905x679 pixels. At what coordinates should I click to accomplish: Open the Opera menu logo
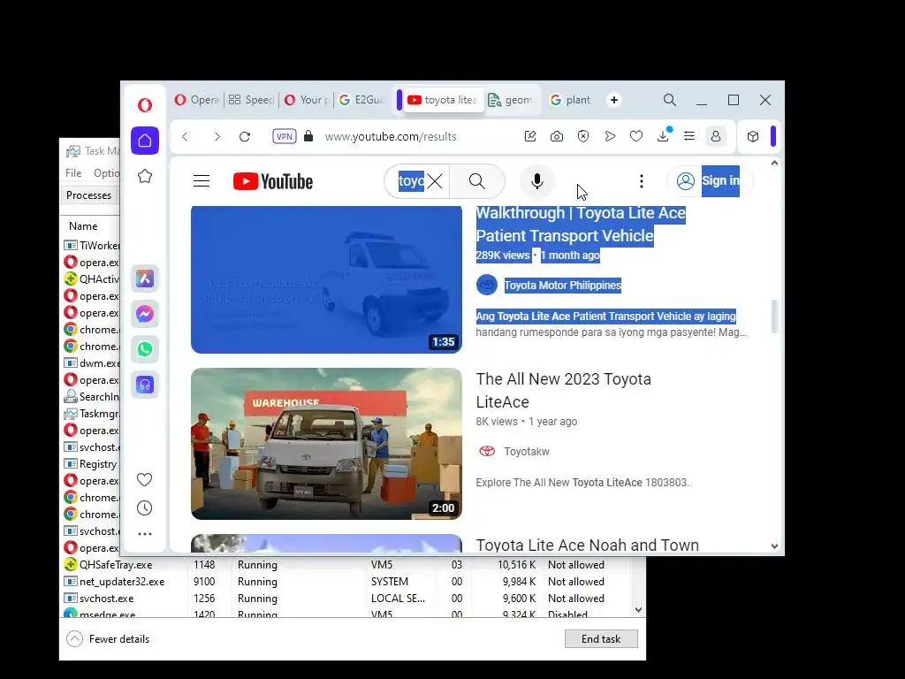tap(145, 104)
